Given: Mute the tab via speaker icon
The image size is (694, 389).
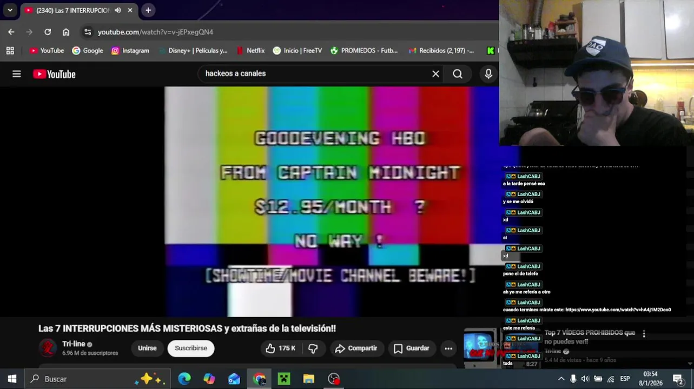Looking at the screenshot, I should (x=118, y=10).
